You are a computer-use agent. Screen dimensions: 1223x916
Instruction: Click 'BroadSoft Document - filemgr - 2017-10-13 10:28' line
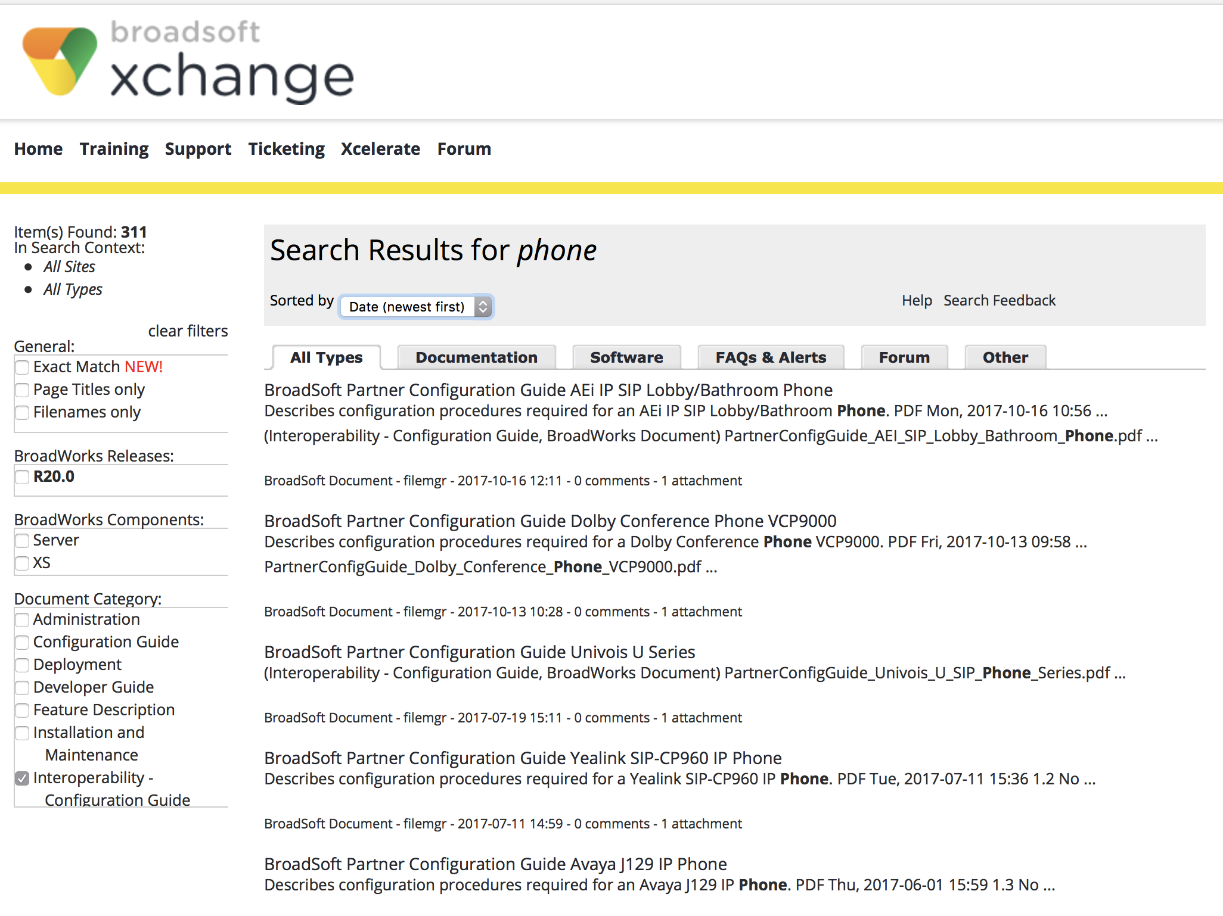pyautogui.click(x=503, y=612)
